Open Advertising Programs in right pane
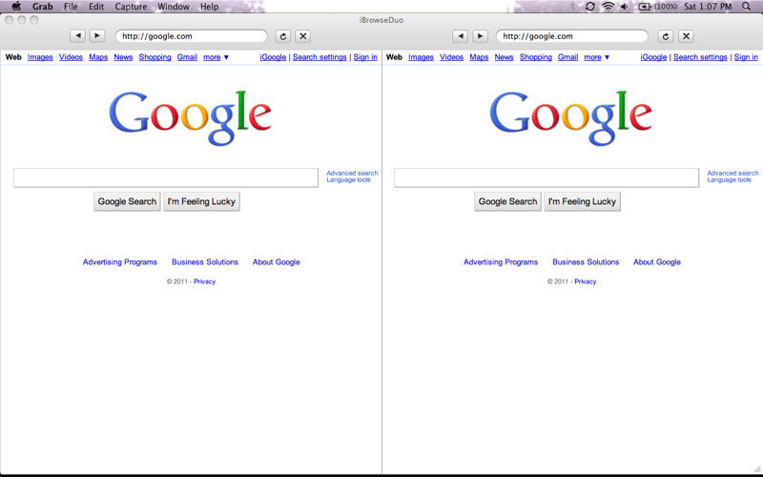This screenshot has height=477, width=763. pos(500,261)
